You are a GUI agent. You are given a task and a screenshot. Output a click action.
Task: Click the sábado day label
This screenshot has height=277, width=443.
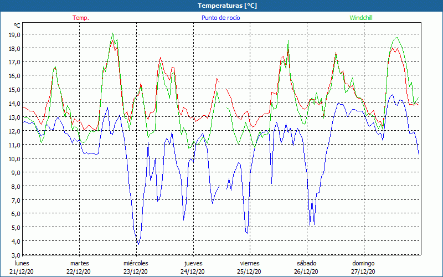307,263
